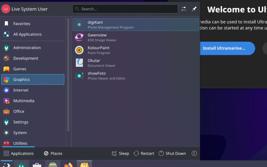Viewport: 267px width, 167px height.
Task: Expand more session options arrow
Action: click(x=194, y=153)
